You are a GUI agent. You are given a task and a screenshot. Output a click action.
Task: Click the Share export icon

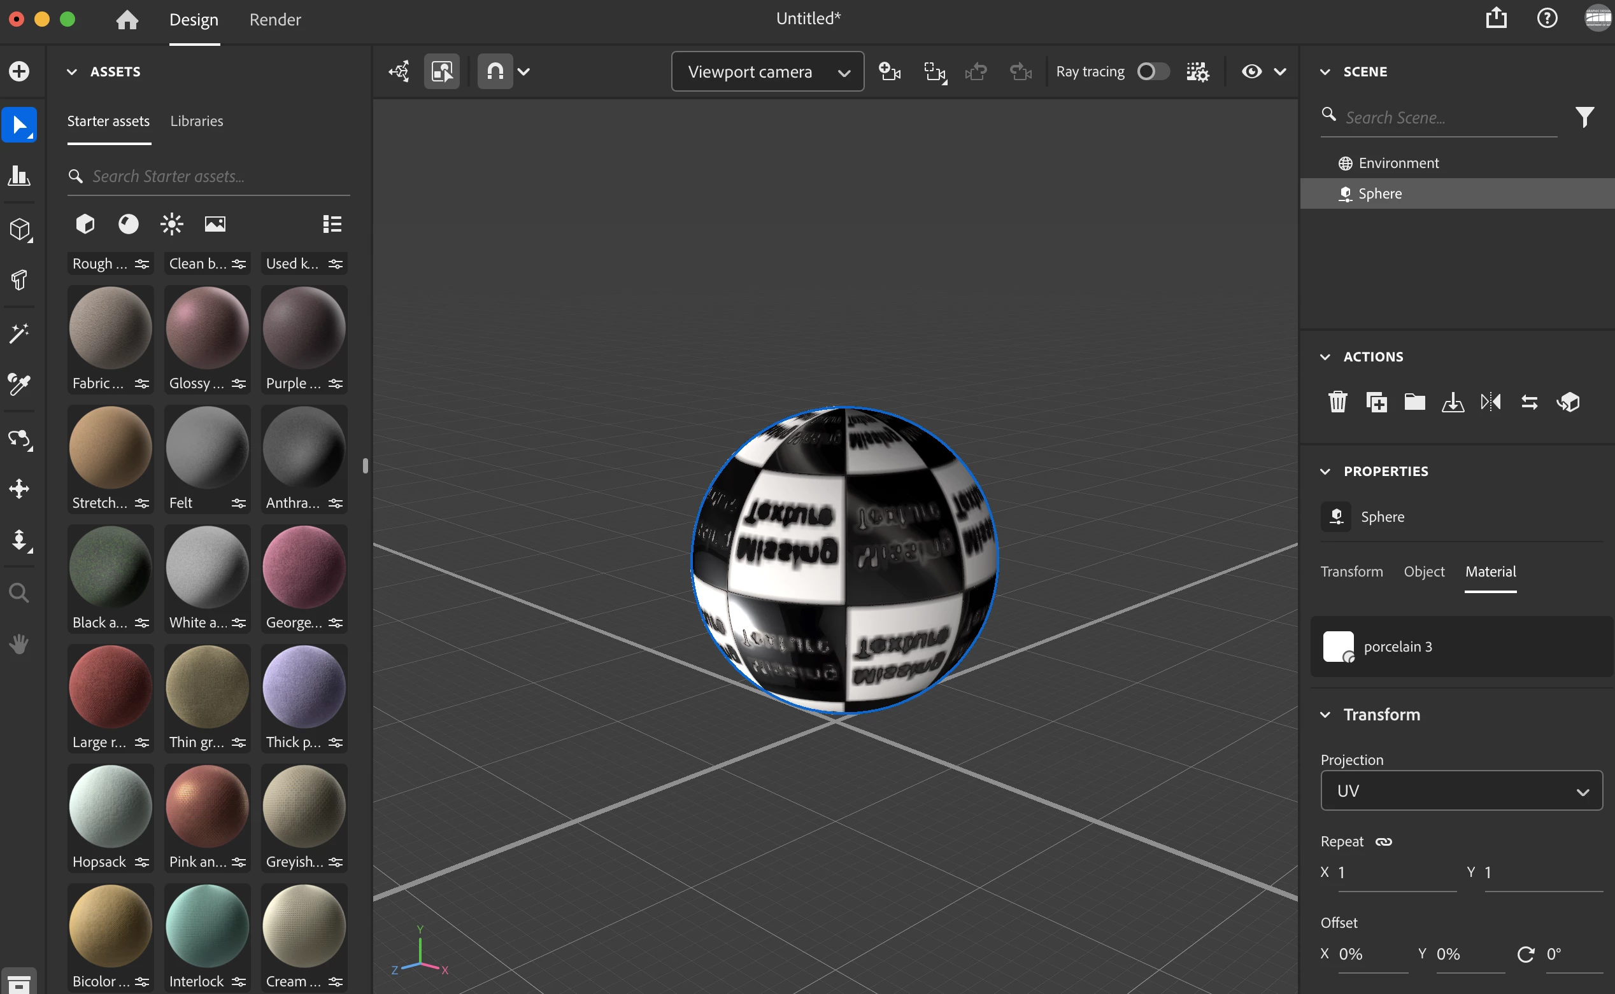tap(1496, 18)
